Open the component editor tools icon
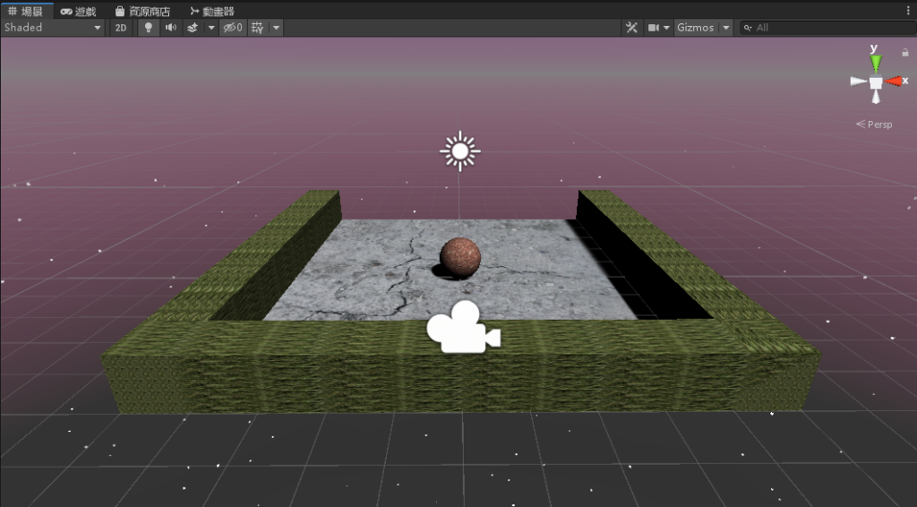The height and width of the screenshot is (507, 917). (x=631, y=28)
